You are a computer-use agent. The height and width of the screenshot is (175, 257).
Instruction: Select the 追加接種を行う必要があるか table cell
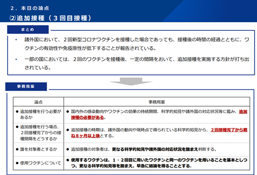coord(39,114)
